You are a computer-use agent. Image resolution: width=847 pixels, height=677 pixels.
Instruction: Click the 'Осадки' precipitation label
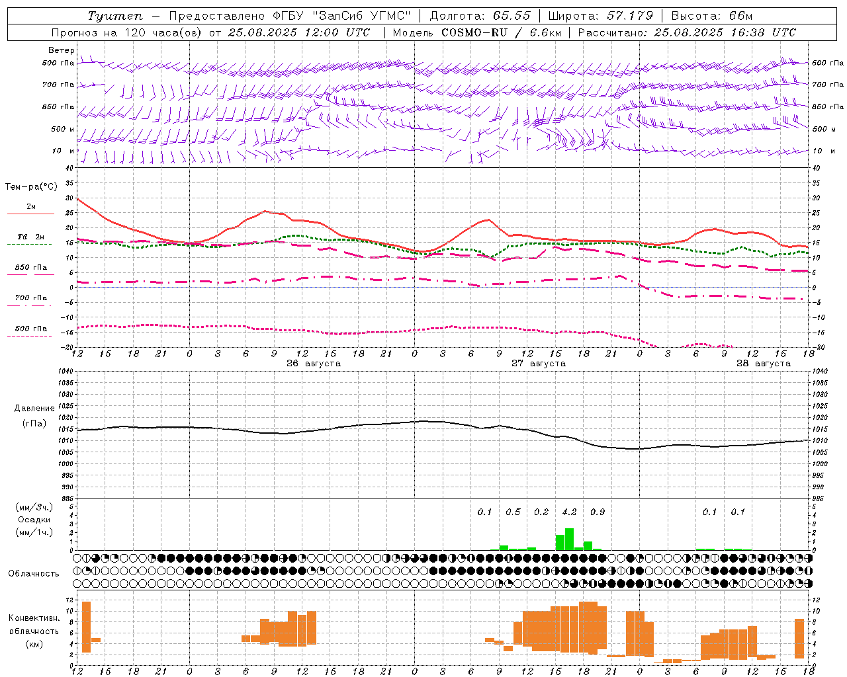coord(34,520)
